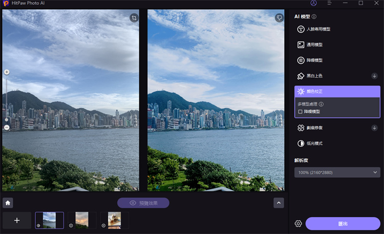Expand the 劃痕修復 download arrow
This screenshot has width=384, height=234.
pyautogui.click(x=374, y=128)
